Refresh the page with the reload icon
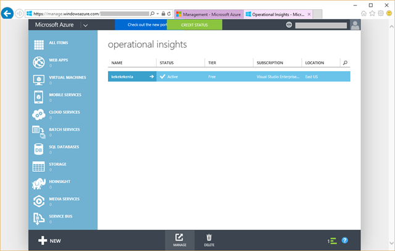This screenshot has height=251, width=395. click(x=169, y=14)
